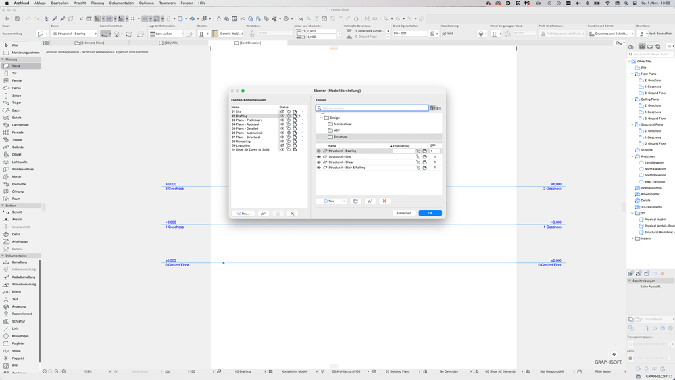
Task: Activate the Morph tool
Action: coord(16,176)
